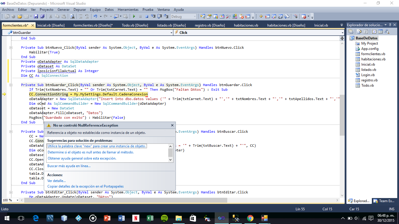The image size is (399, 224).
Task: Open the Toolbox (hammer and wrench) icon
Action: tap(228, 16)
